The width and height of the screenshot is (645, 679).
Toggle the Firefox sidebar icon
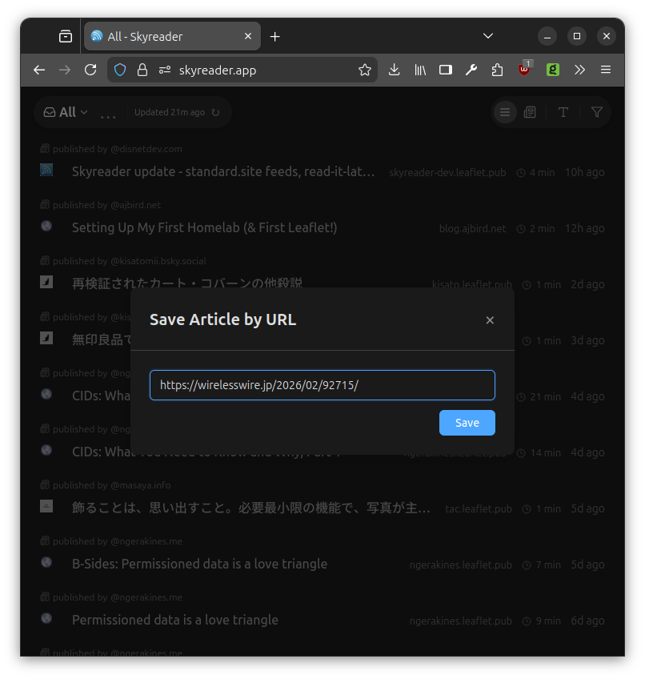[x=446, y=70]
